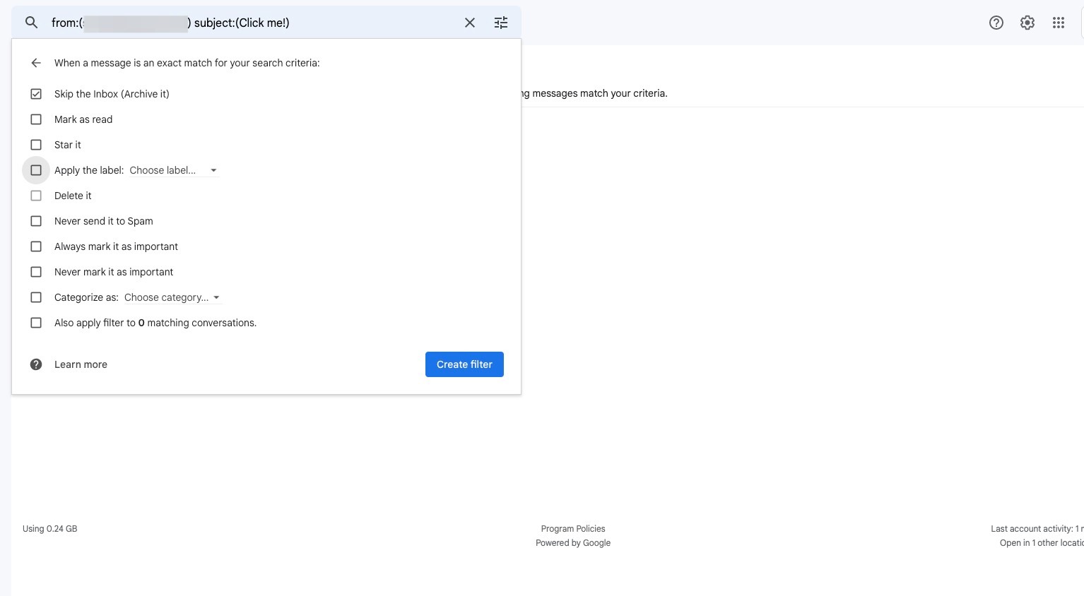This screenshot has height=596, width=1084.
Task: Clear the search with the X icon
Action: click(x=470, y=23)
